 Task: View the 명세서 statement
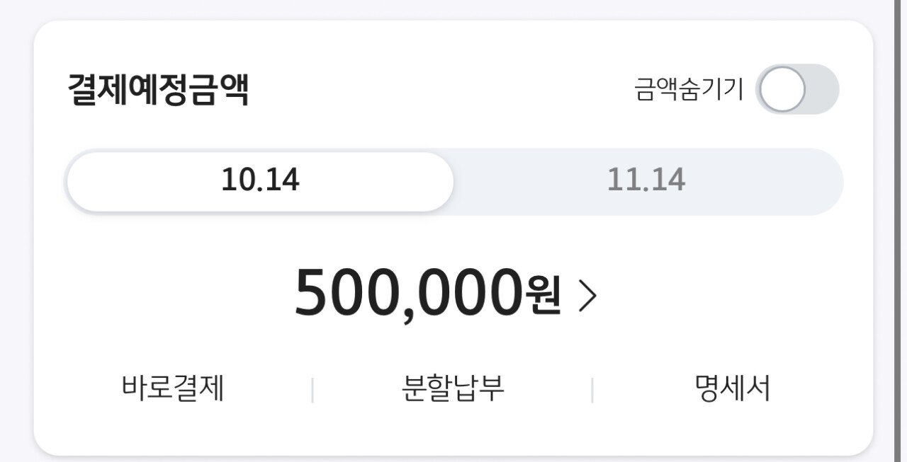click(x=732, y=388)
